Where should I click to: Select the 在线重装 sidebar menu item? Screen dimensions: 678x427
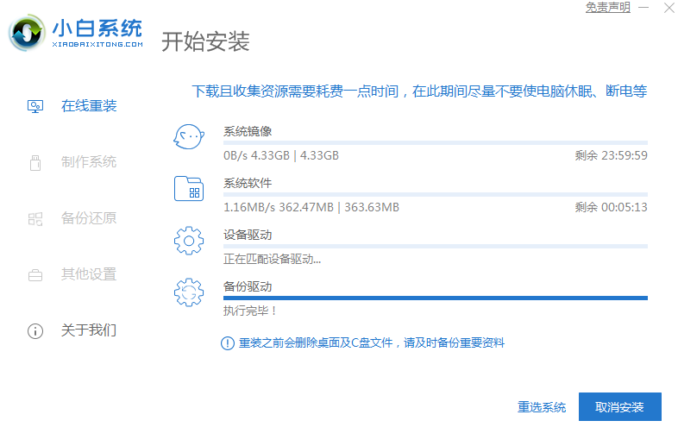[x=88, y=106]
